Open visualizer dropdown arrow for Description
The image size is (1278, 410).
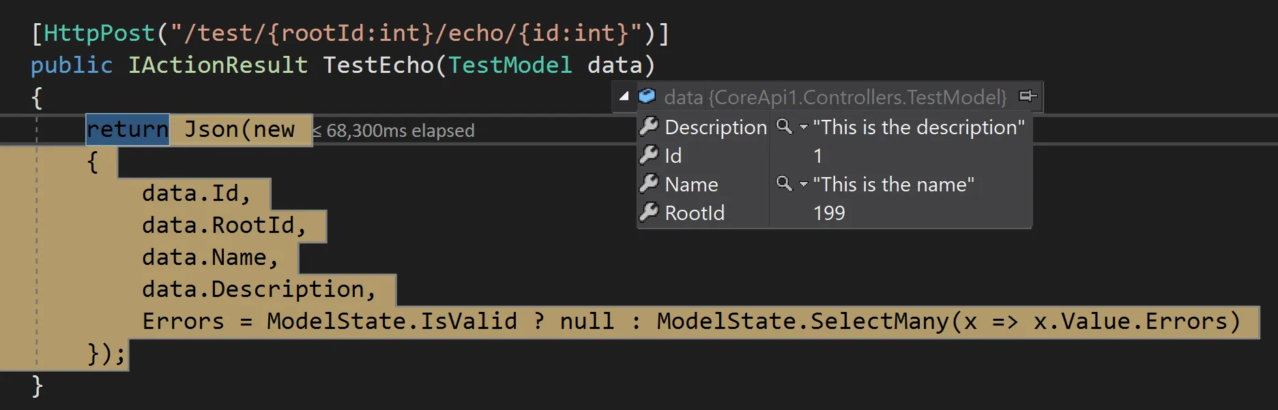coord(803,127)
